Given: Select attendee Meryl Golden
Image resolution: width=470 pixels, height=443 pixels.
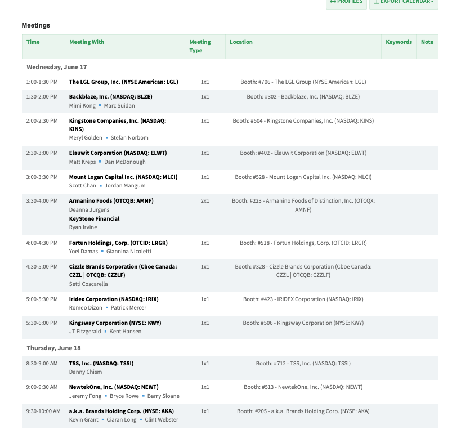Looking at the screenshot, I should pyautogui.click(x=86, y=137).
